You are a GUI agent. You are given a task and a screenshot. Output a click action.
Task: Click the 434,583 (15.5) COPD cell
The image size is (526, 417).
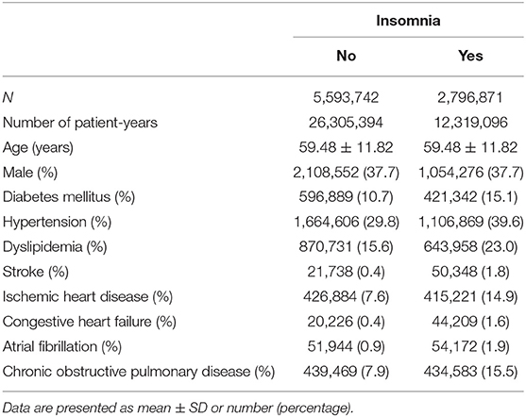(470, 372)
